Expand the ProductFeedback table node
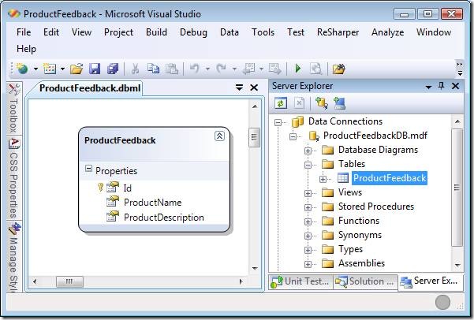 pos(323,179)
